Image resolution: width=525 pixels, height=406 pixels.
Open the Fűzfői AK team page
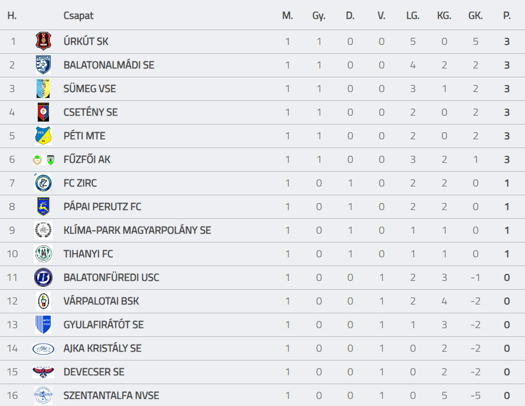pos(87,159)
